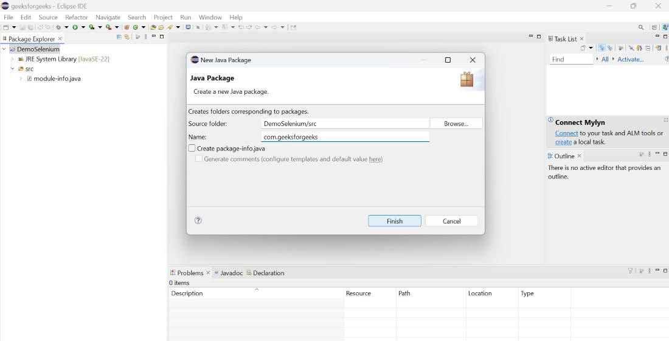Screen dimensions: 669x341
Task: Click Collapse All in Package Explorer
Action: coord(119,37)
